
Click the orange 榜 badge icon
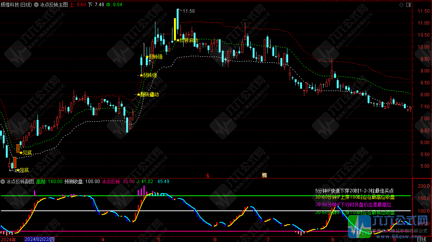(264, 175)
